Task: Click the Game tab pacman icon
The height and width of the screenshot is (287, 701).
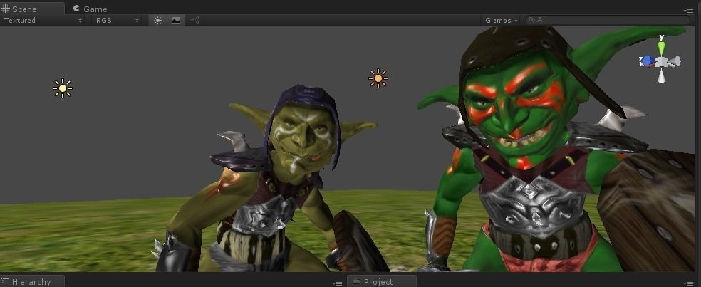Action: click(x=76, y=8)
